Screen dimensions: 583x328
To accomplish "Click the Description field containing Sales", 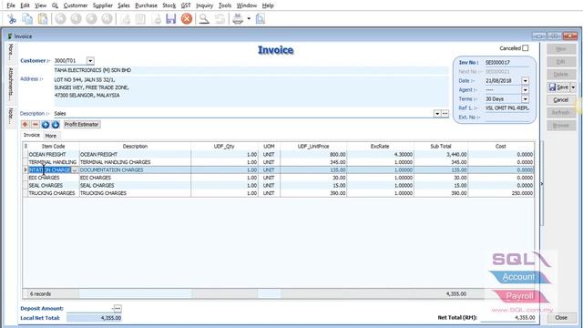I will [243, 113].
